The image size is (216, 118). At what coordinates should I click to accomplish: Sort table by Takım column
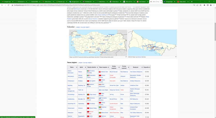pyautogui.click(x=76, y=67)
